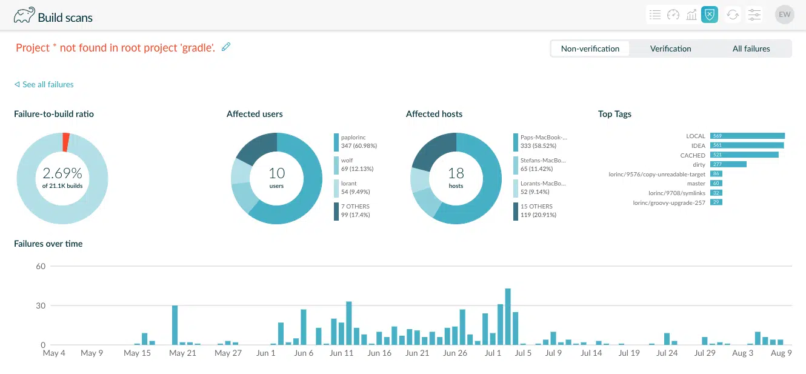The width and height of the screenshot is (806, 374).
Task: Switch to the Verification tab
Action: pyautogui.click(x=670, y=48)
